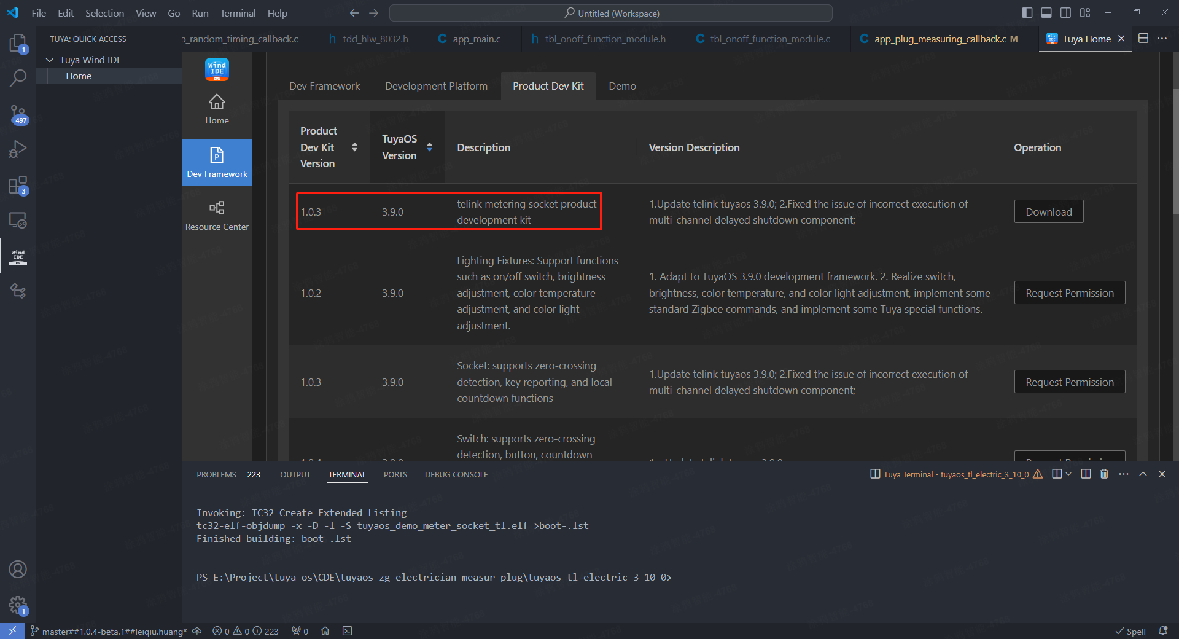
Task: Synchronize changes icon in status bar
Action: pyautogui.click(x=197, y=631)
